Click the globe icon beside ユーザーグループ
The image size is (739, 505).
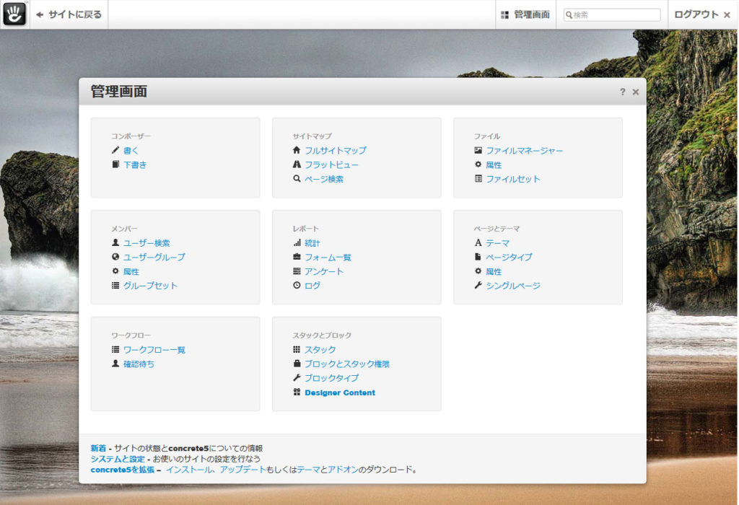pyautogui.click(x=115, y=258)
